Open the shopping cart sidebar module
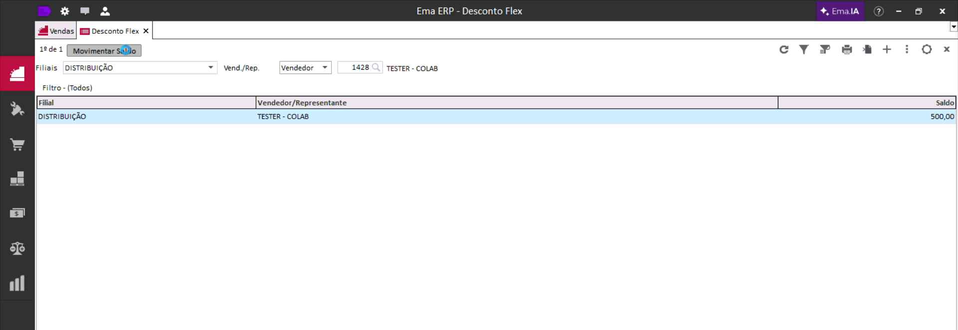 pyautogui.click(x=17, y=145)
